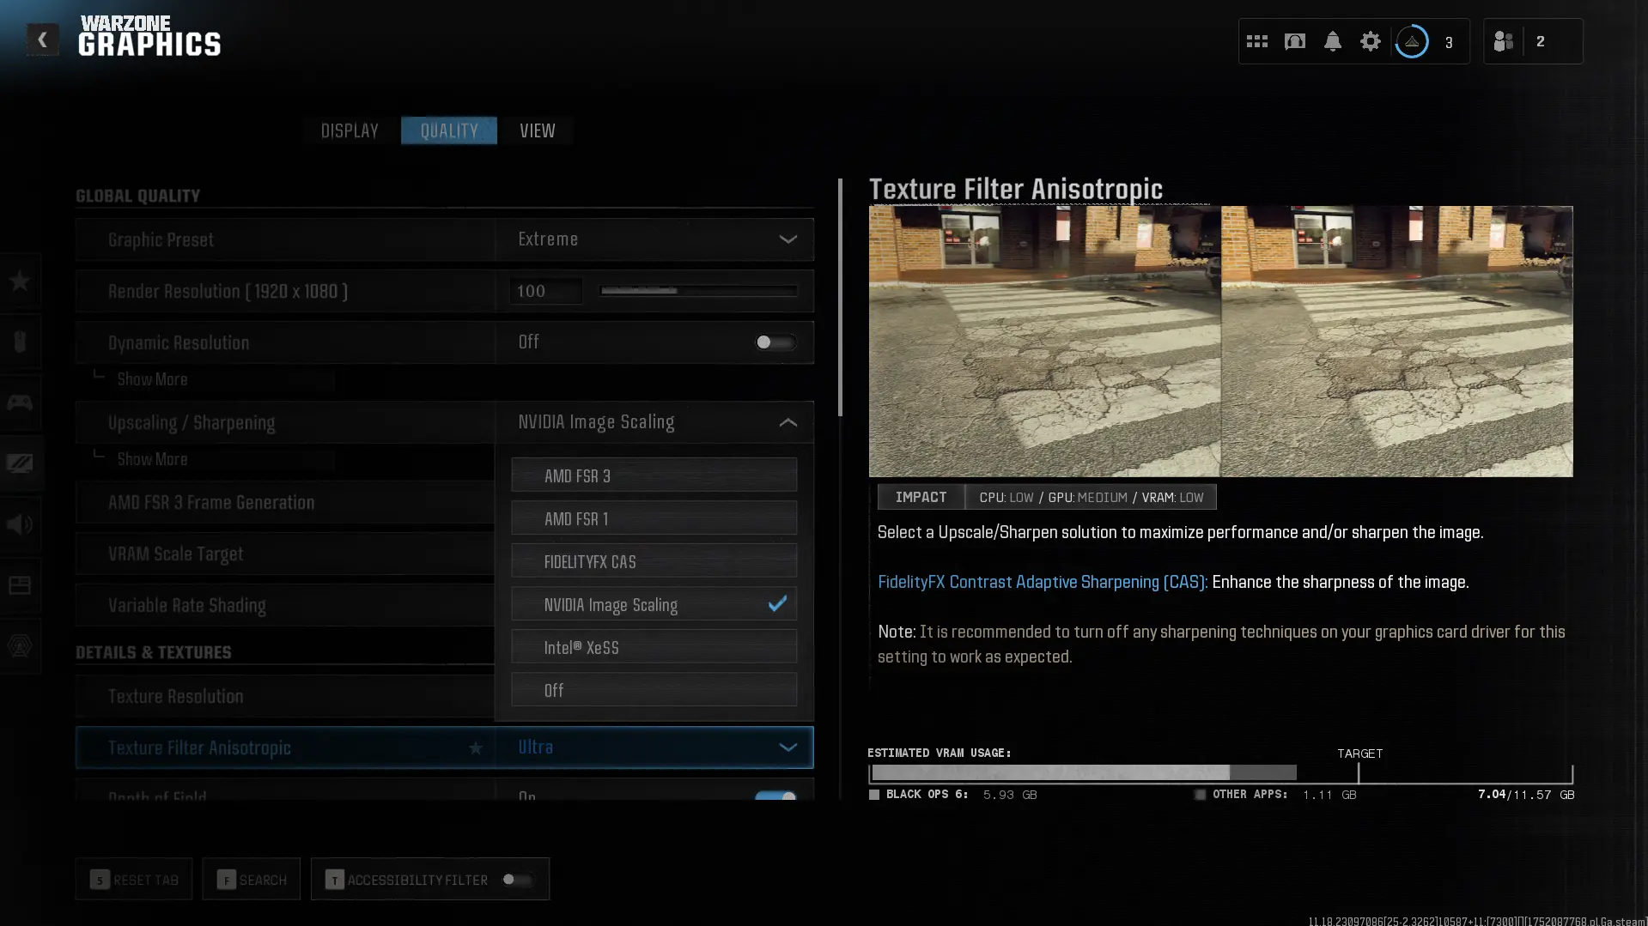Click the Dynamic Resolution label
The width and height of the screenshot is (1648, 926).
click(179, 343)
